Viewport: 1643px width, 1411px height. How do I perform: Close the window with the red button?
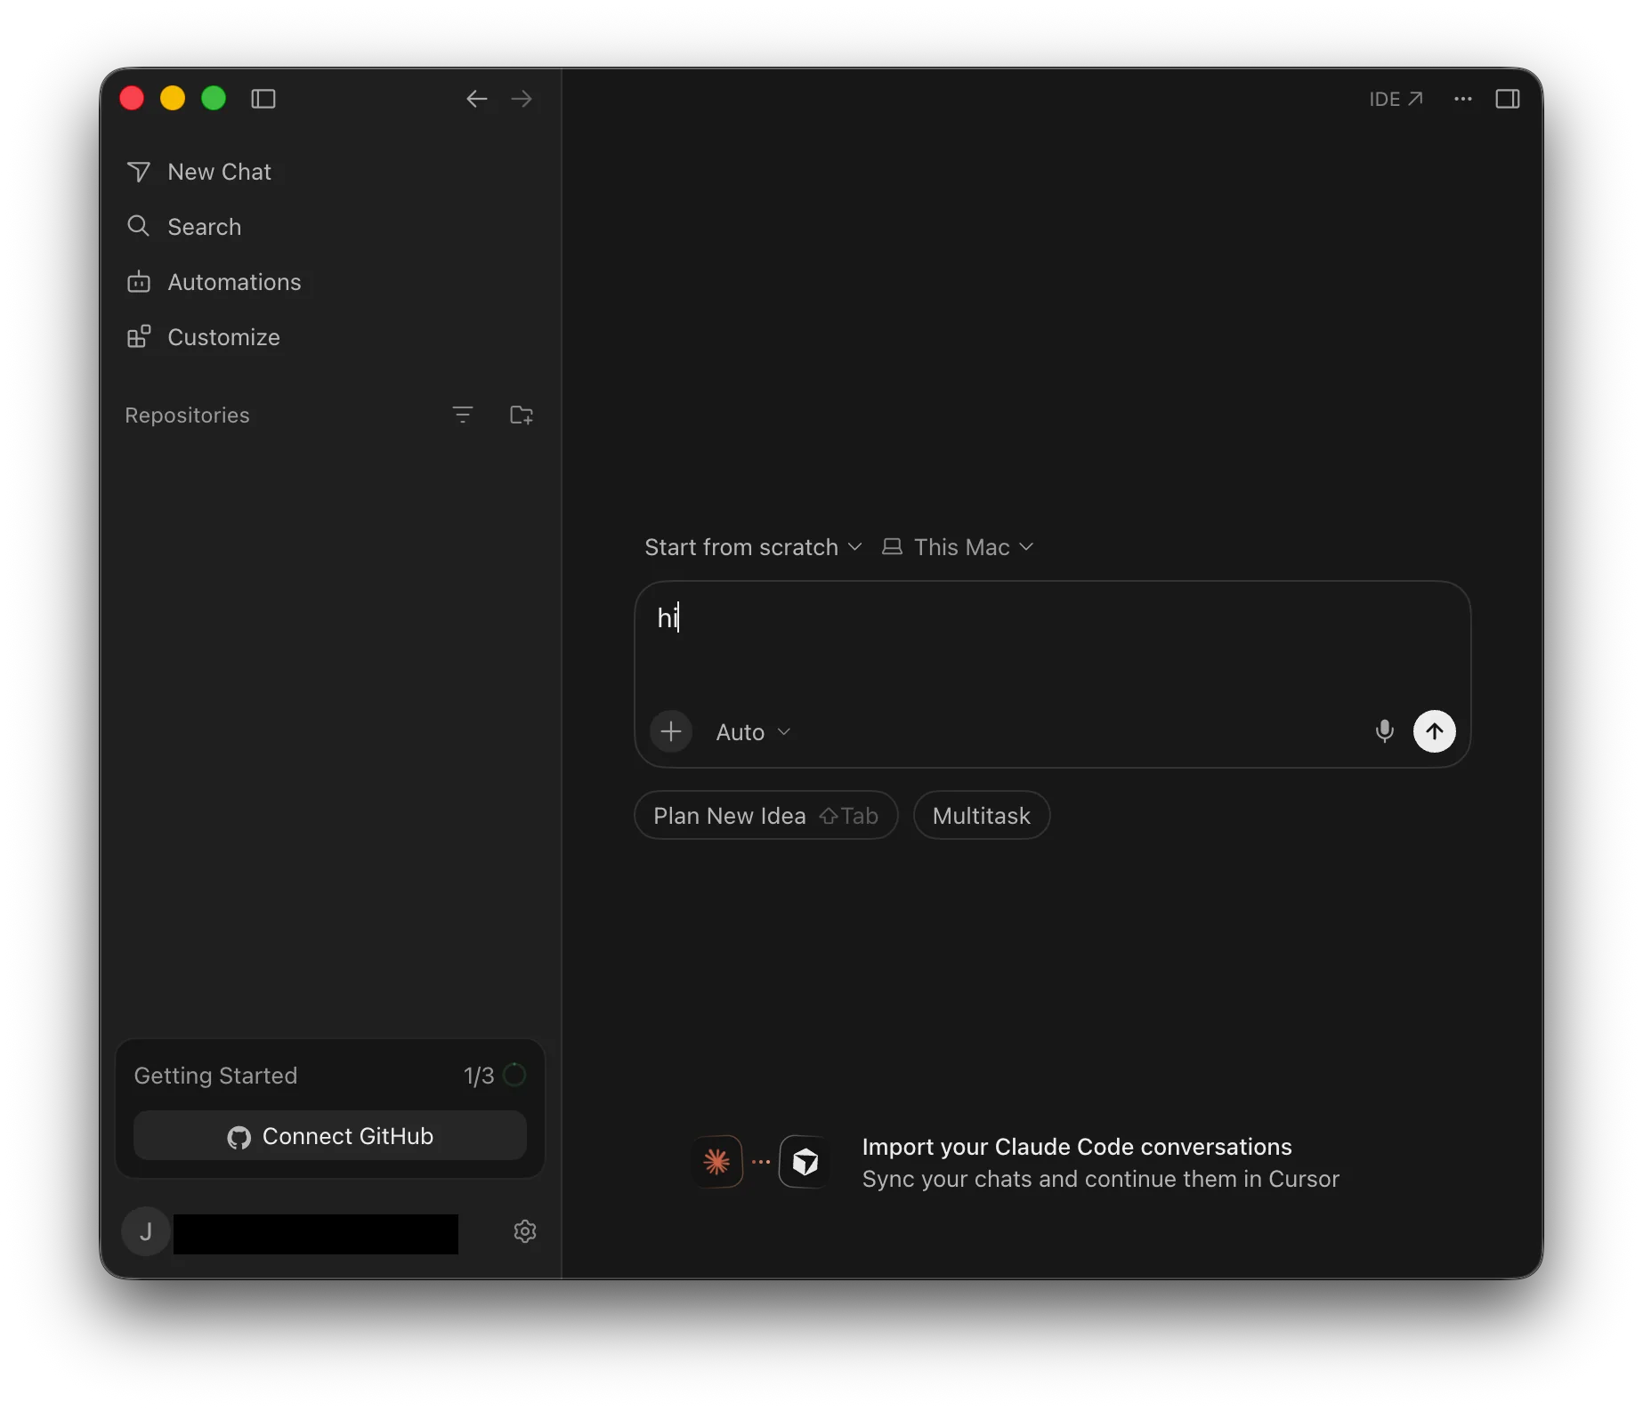coord(132,98)
